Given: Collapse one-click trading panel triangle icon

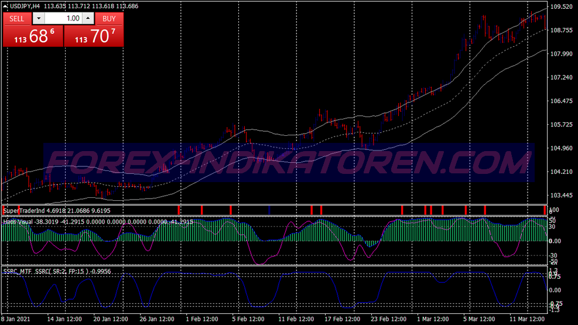Looking at the screenshot, I should tap(5, 6).
